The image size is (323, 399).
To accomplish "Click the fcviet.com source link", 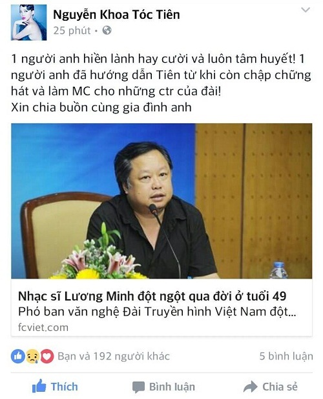I will [x=43, y=327].
